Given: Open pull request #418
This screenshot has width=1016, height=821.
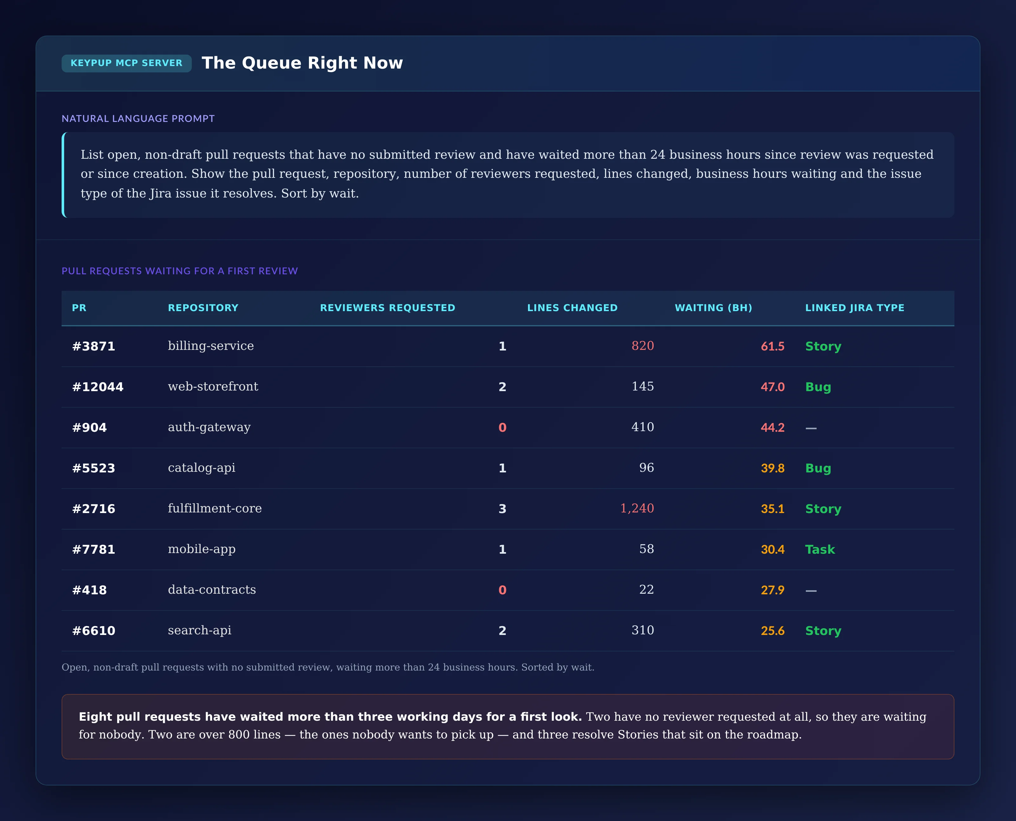Looking at the screenshot, I should pos(90,590).
